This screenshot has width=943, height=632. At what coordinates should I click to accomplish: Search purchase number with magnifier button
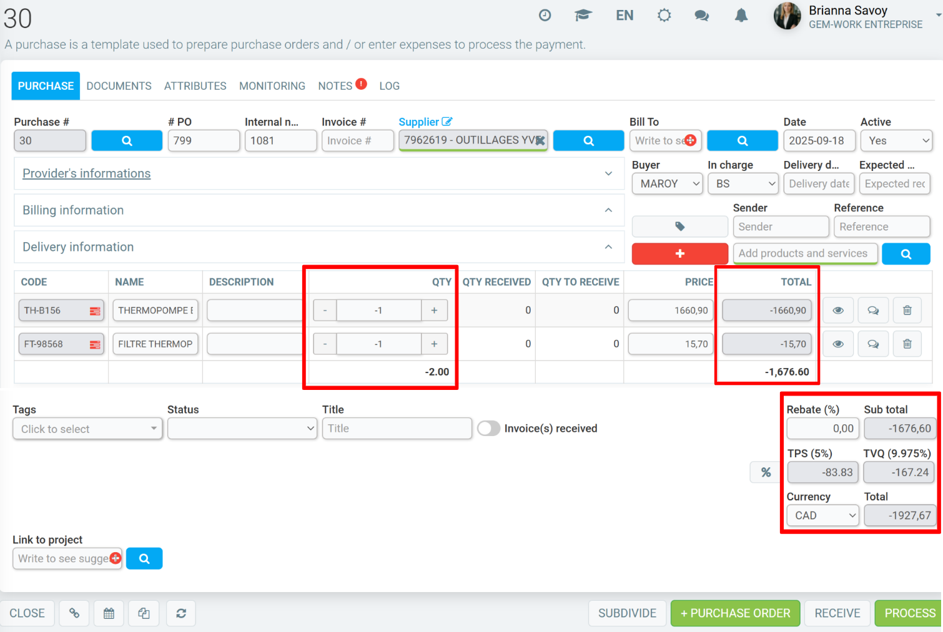(x=127, y=140)
